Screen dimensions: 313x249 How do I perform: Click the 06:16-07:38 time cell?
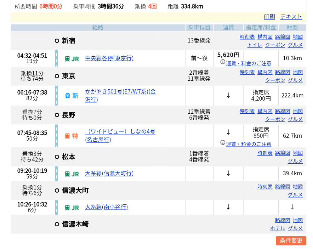pos(32,92)
